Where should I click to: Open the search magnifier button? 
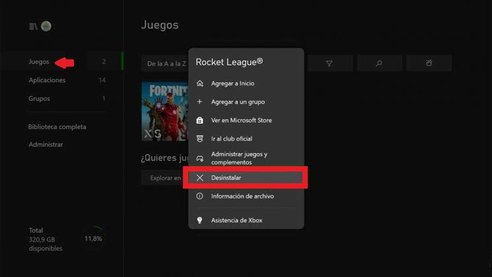(379, 63)
